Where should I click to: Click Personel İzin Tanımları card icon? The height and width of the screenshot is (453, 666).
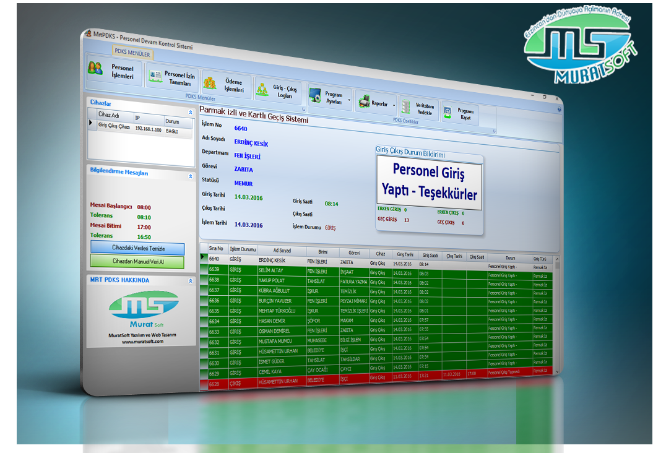point(155,76)
